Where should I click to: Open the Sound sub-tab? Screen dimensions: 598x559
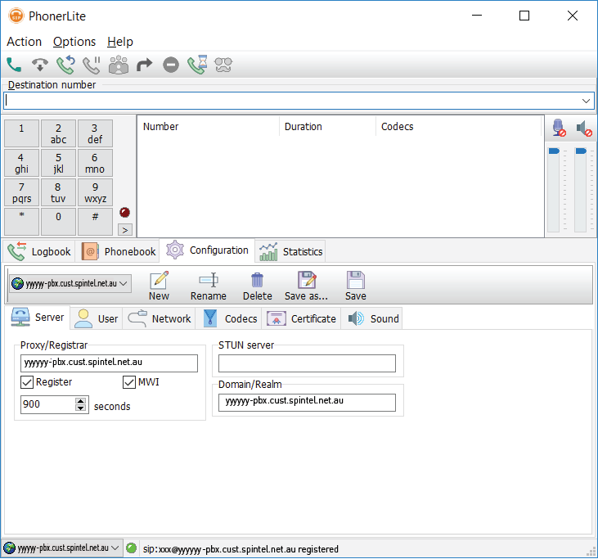[372, 318]
